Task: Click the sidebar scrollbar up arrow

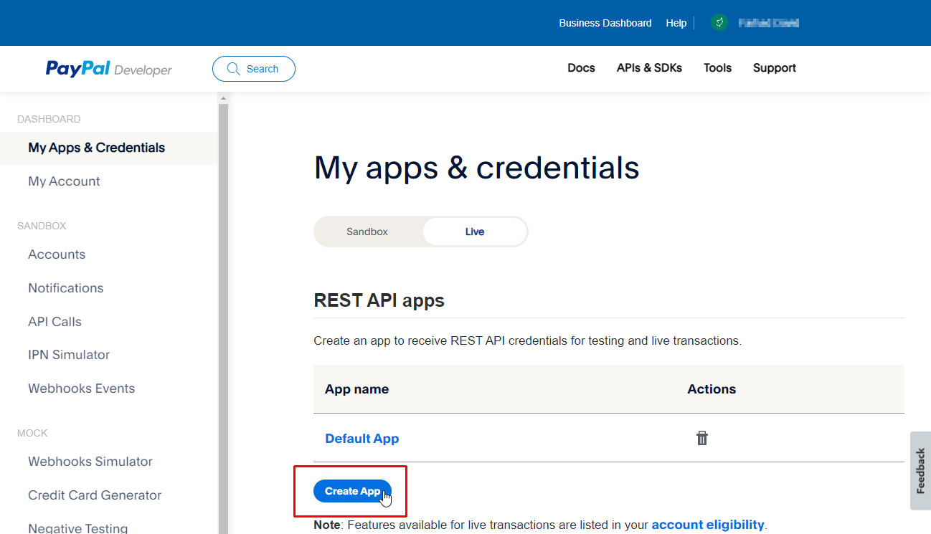Action: click(223, 98)
